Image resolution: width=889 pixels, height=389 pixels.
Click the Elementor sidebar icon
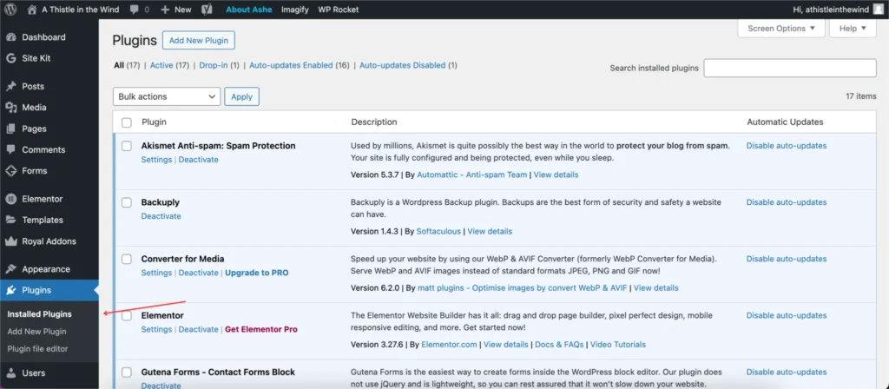click(x=10, y=199)
